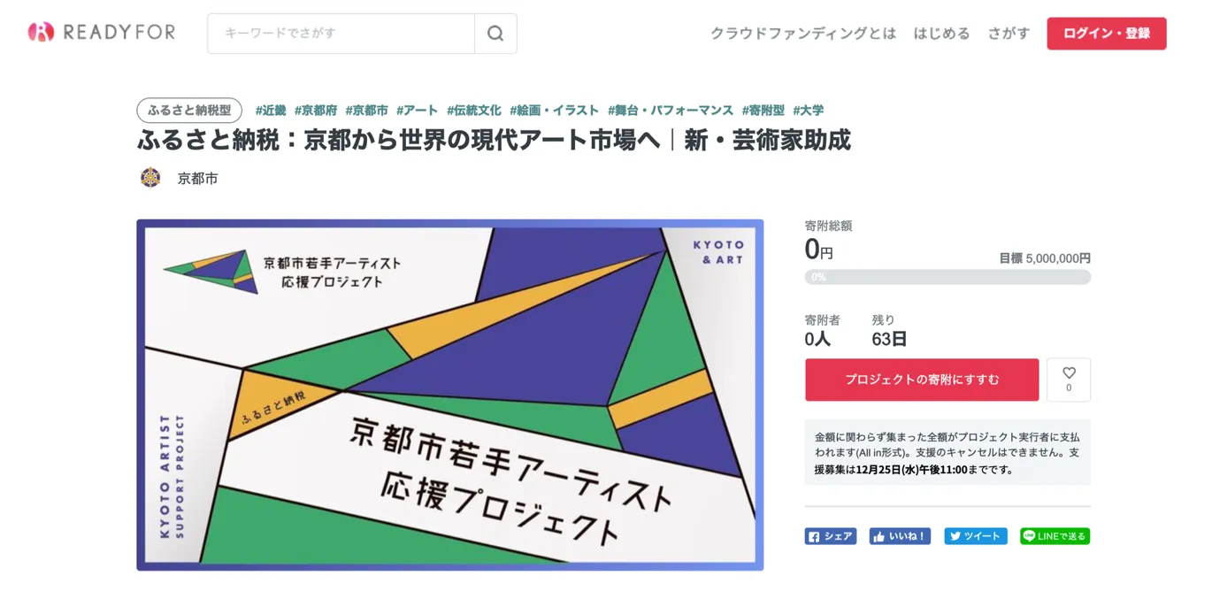
Task: Click the search magnifier icon
Action: click(x=495, y=34)
